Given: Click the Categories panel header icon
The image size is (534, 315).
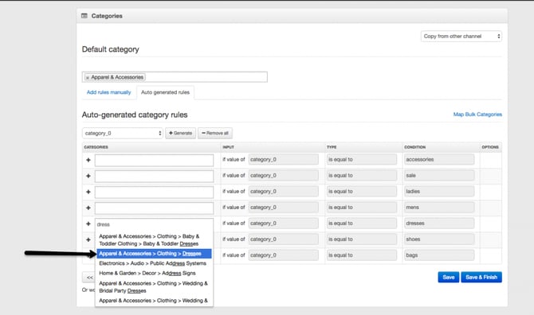Looking at the screenshot, I should coord(84,16).
